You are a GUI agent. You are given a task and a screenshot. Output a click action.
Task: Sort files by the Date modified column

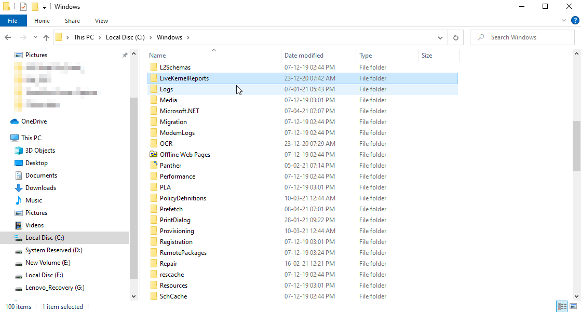[x=305, y=55]
